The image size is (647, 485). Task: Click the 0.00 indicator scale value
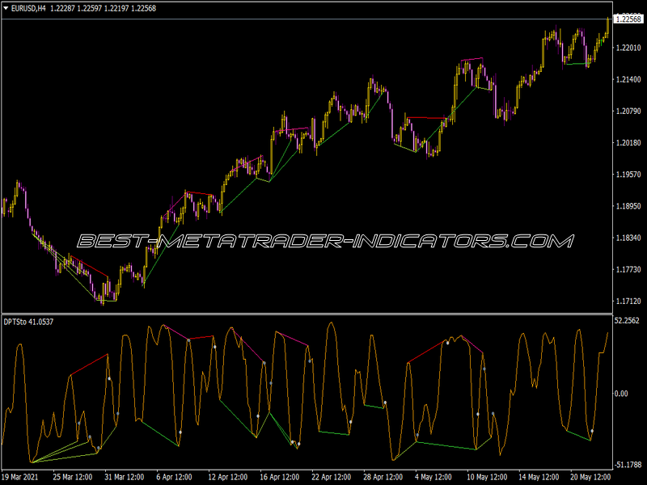point(621,394)
